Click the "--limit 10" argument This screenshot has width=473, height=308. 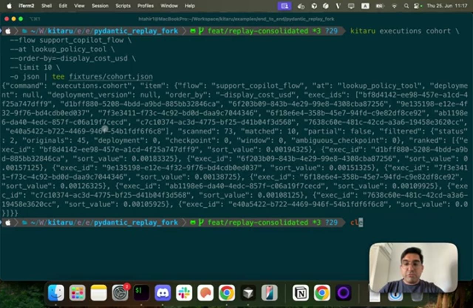(x=31, y=67)
